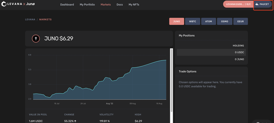Select the 0 USDC holding row
The width and height of the screenshot is (274, 123).
(212, 52)
